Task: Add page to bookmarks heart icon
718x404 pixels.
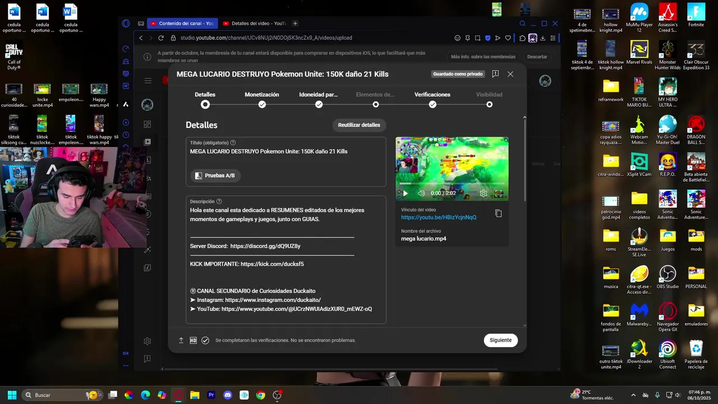Action: pyautogui.click(x=508, y=38)
